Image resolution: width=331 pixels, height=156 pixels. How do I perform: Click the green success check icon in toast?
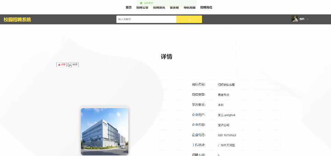coord(141,3)
